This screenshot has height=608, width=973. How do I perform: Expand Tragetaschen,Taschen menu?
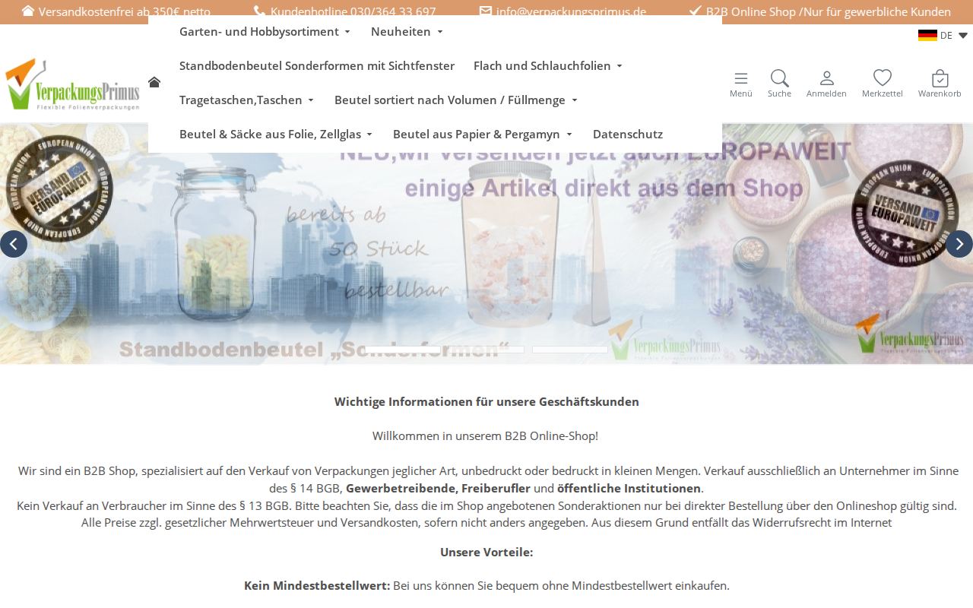coord(246,100)
